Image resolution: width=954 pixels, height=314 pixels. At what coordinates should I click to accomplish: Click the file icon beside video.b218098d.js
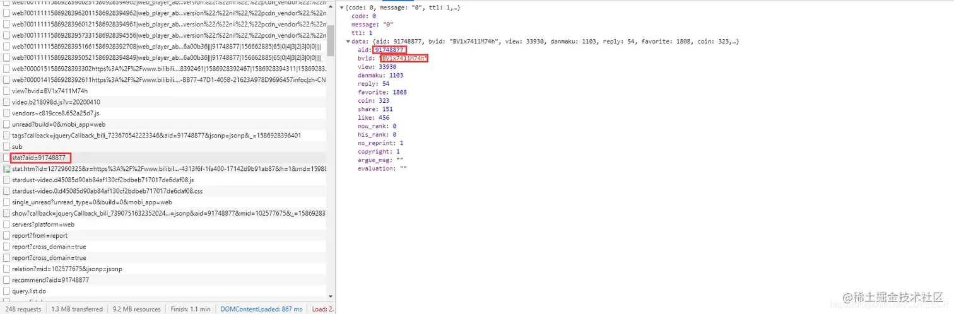pyautogui.click(x=6, y=102)
